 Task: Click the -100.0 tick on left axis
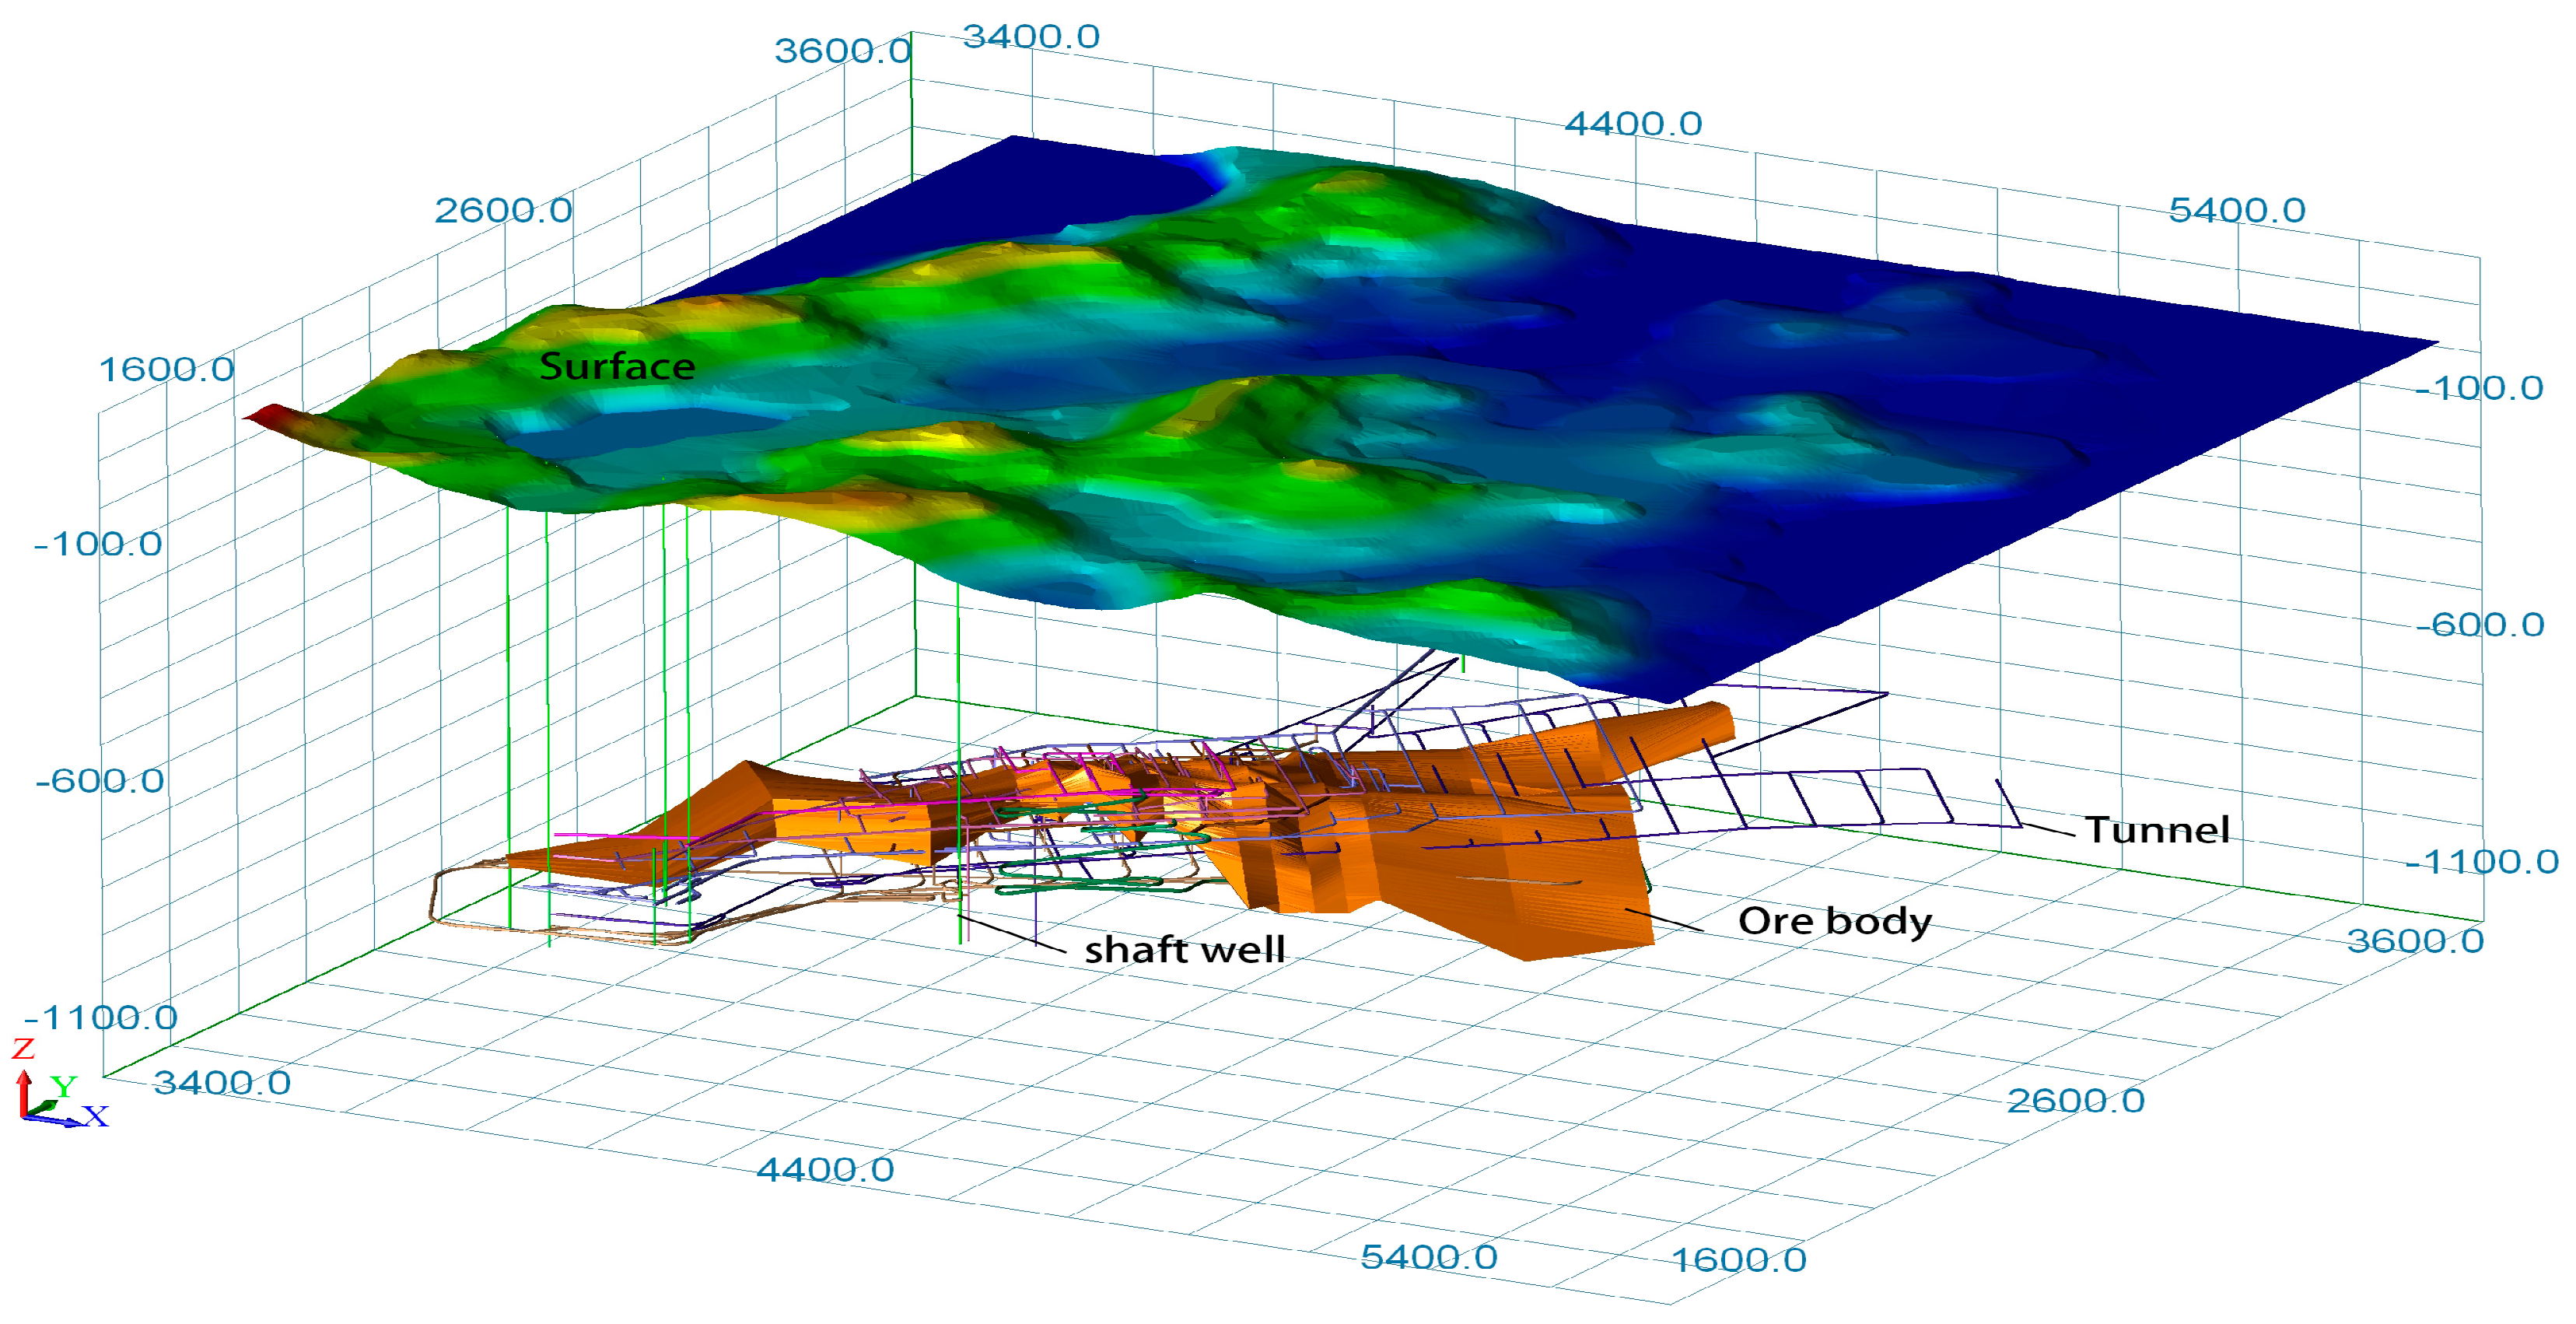[98, 544]
